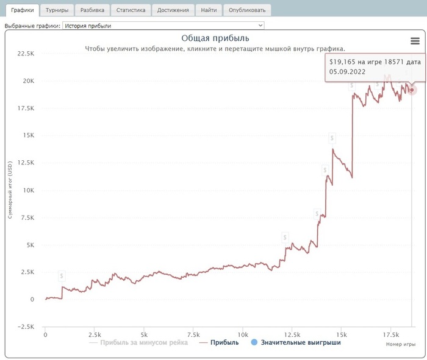Open the chart hamburger menu icon
This screenshot has width=427, height=360.
point(415,41)
